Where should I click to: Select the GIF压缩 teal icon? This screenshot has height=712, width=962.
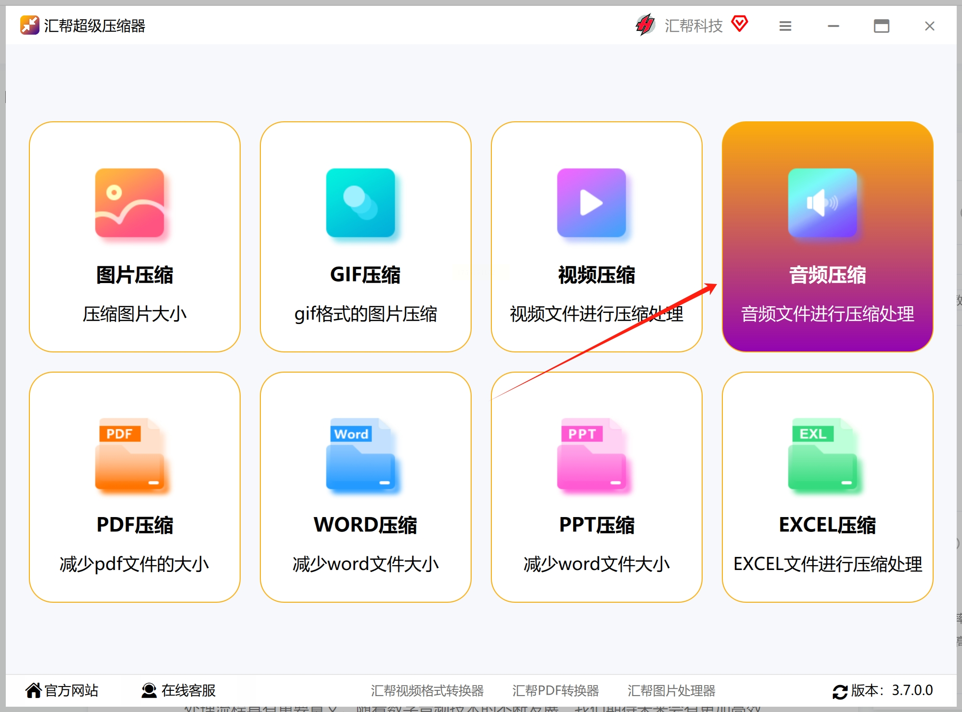(360, 203)
